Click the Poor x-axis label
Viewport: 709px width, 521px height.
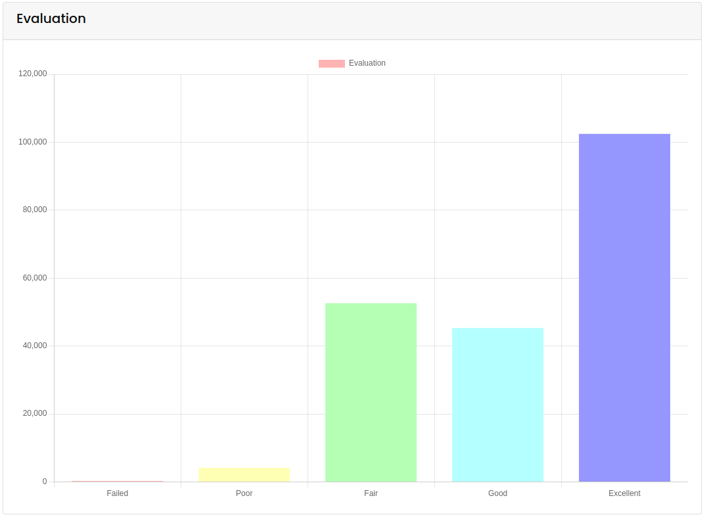point(244,493)
